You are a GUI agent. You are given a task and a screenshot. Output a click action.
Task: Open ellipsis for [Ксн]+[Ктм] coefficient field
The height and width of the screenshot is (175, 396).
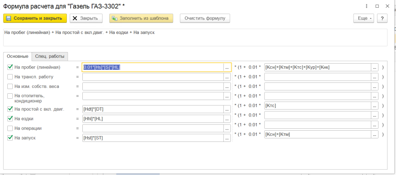374,134
